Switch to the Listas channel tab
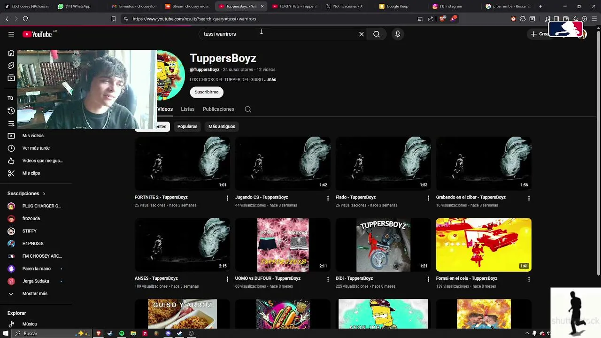 click(187, 109)
